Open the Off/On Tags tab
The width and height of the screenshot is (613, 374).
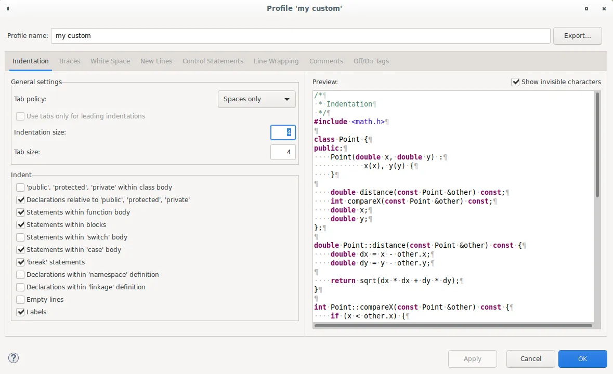tap(371, 61)
